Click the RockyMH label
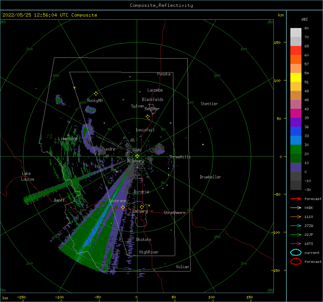This screenshot has width=323, height=302. [x=95, y=101]
